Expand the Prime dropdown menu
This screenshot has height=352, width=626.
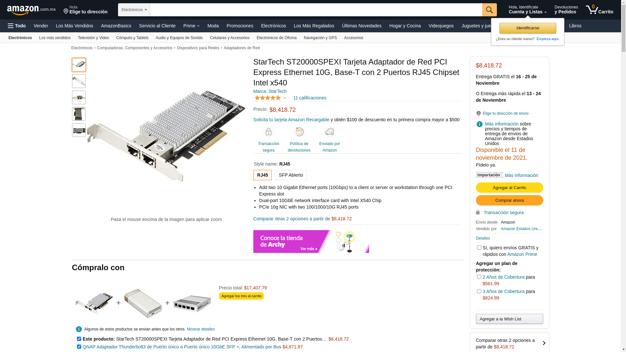191,26
